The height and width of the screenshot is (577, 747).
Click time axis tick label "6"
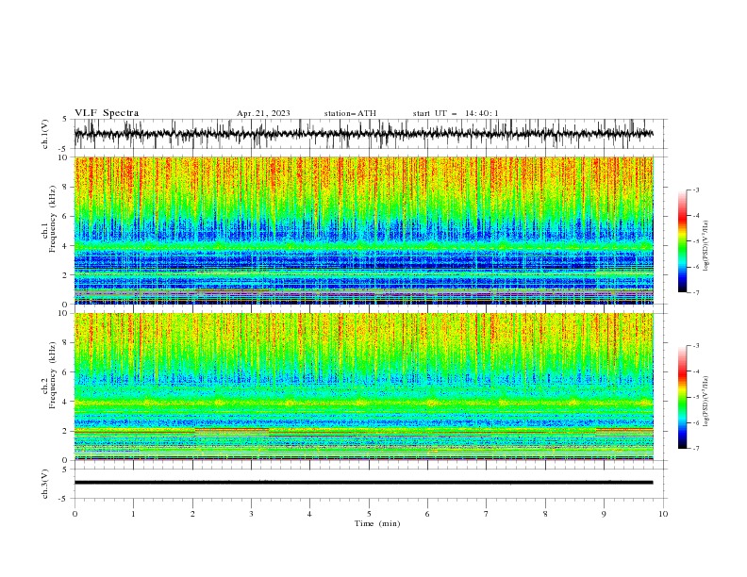coord(427,514)
